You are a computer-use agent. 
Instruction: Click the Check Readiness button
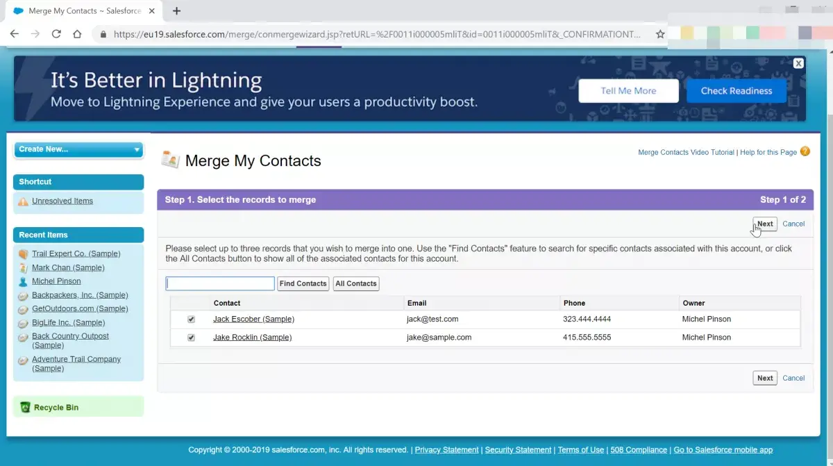click(x=737, y=91)
